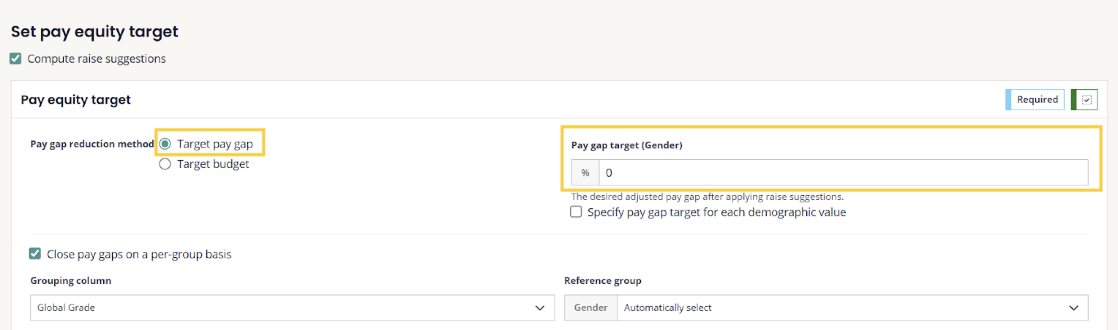Screen dimensions: 1118x330
Task: Click the Pay gap target (Gender) label
Action: 626,145
